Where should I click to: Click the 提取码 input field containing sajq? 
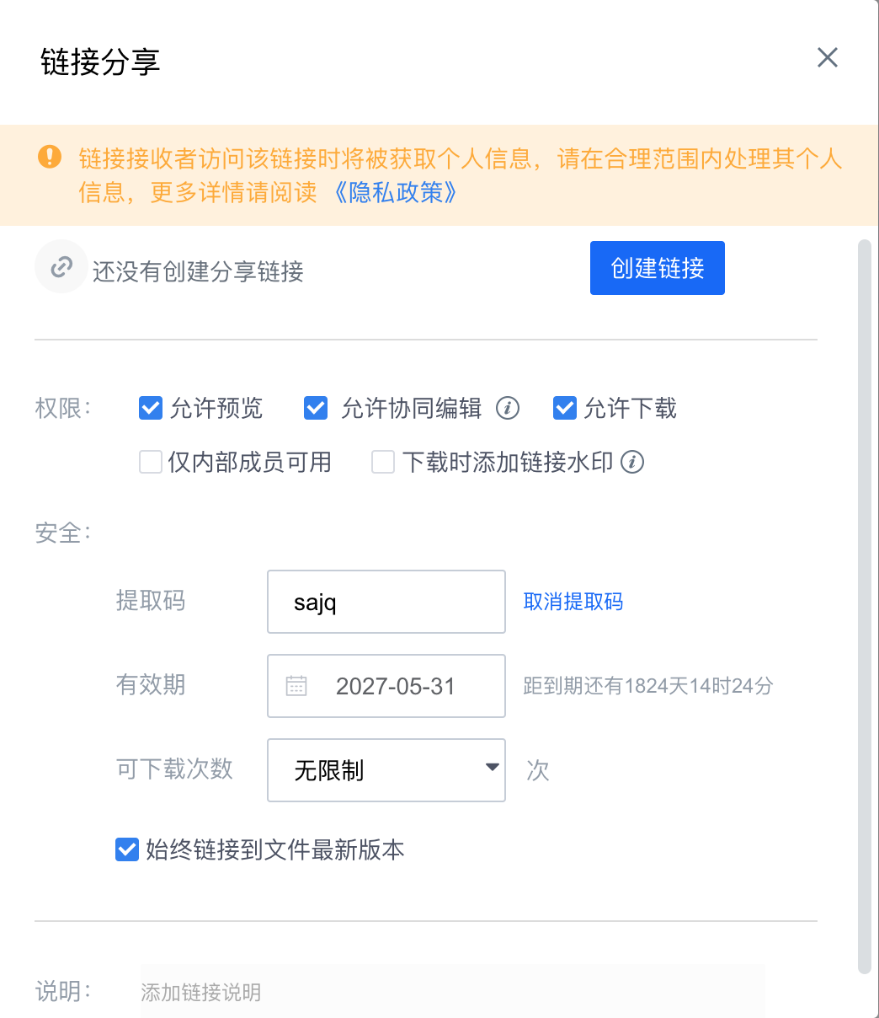(386, 602)
